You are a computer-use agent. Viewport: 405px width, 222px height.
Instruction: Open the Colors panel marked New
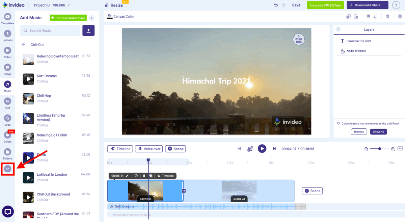pos(7,135)
